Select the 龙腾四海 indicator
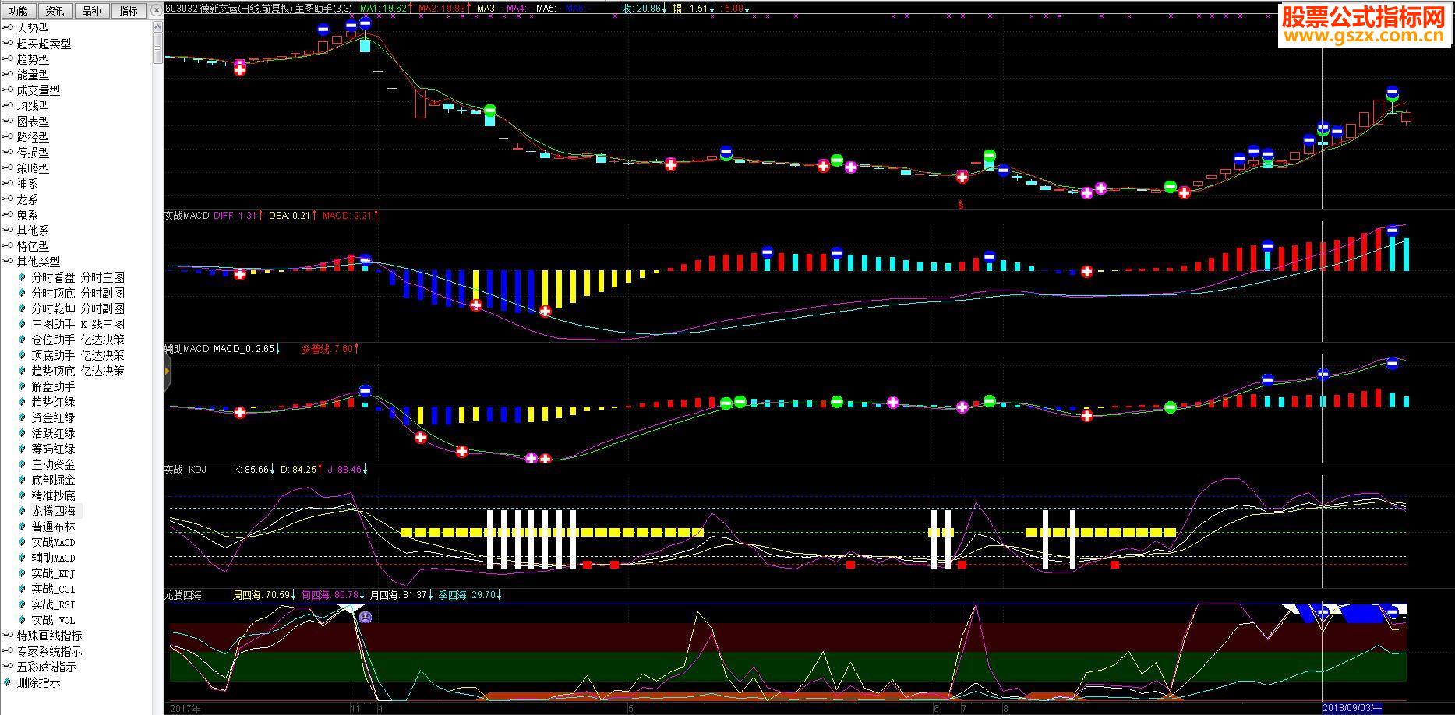Image resolution: width=1455 pixels, height=715 pixels. [53, 511]
